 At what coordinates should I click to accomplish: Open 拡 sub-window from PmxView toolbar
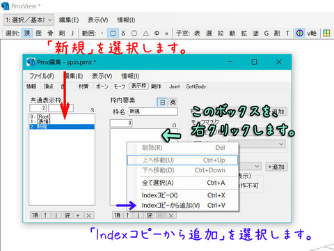244,33
